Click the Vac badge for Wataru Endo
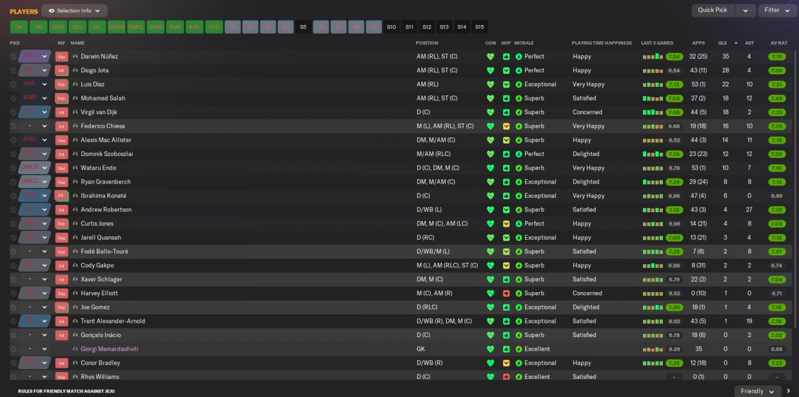Image resolution: width=799 pixels, height=397 pixels. click(61, 168)
